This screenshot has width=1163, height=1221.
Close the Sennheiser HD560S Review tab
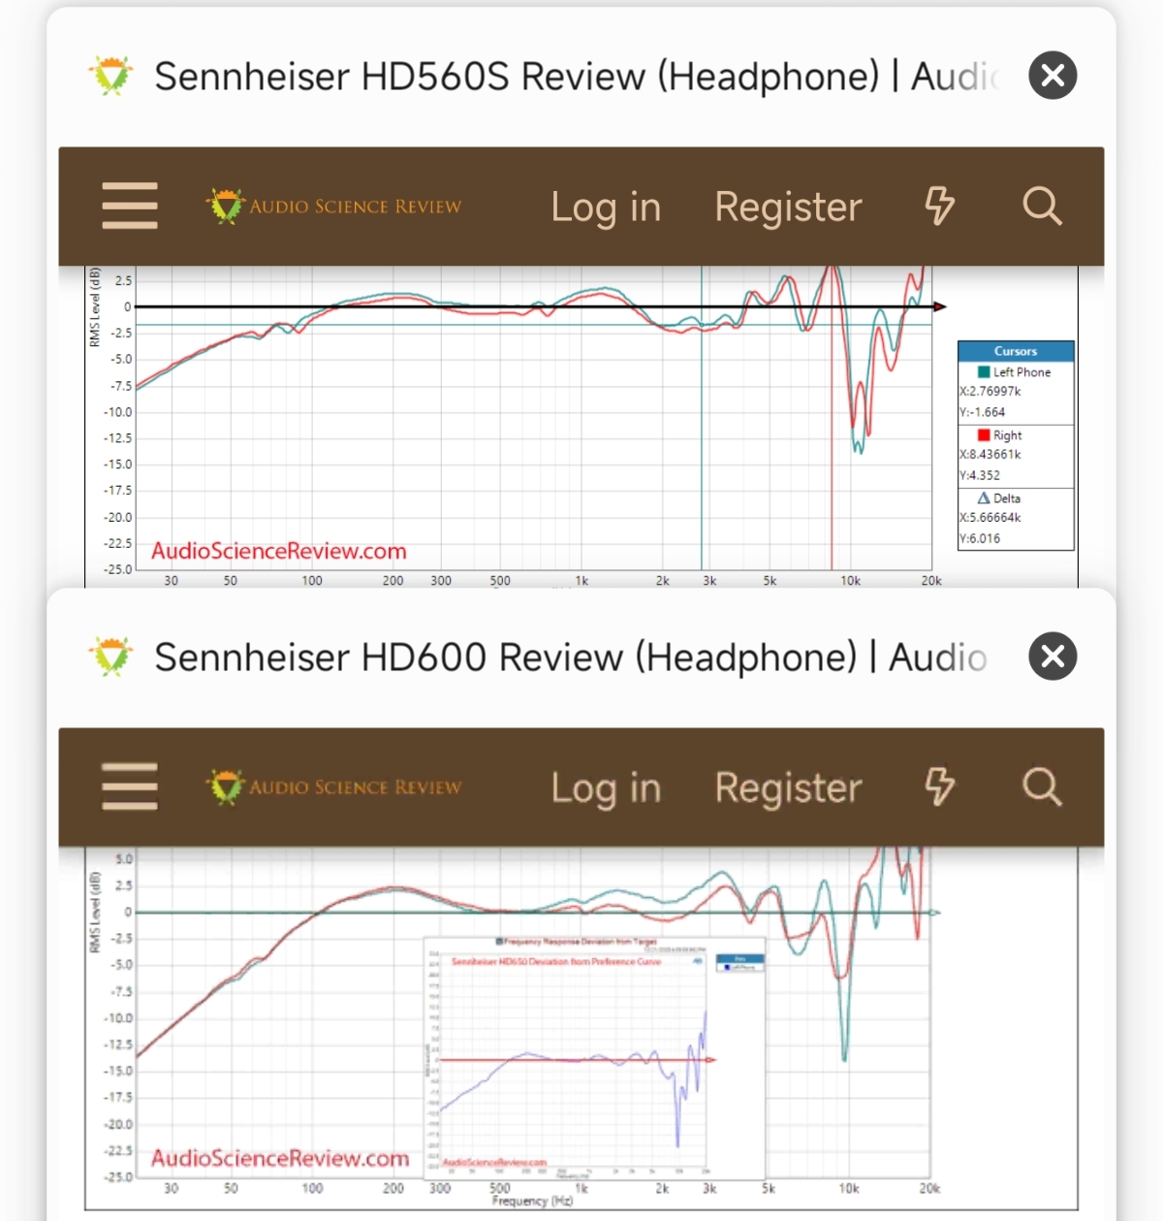tap(1053, 76)
